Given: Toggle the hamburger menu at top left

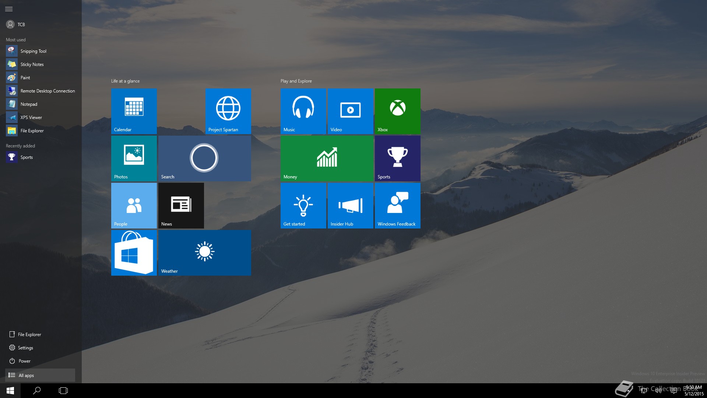Looking at the screenshot, I should 9,9.
